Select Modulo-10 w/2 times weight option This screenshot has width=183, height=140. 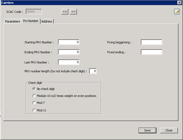pyautogui.click(x=34, y=96)
